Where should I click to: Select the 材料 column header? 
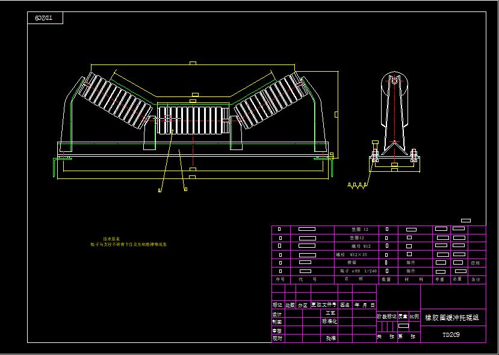pos(415,280)
